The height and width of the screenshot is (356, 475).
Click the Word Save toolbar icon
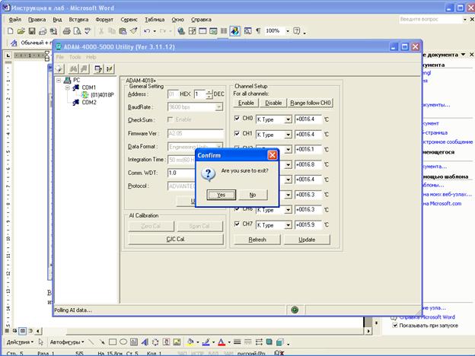pos(32,31)
